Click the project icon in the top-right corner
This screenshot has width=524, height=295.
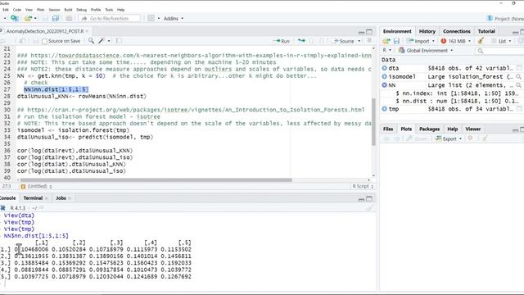pos(490,18)
